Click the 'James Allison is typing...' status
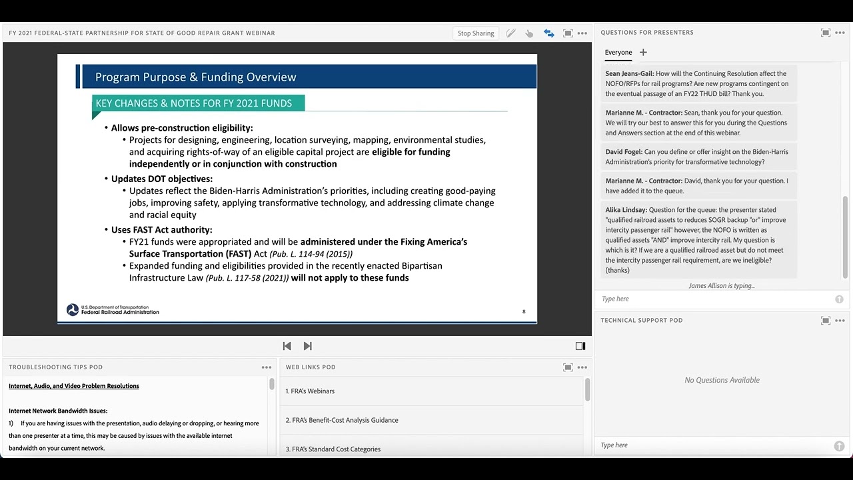This screenshot has width=853, height=480. pos(722,286)
